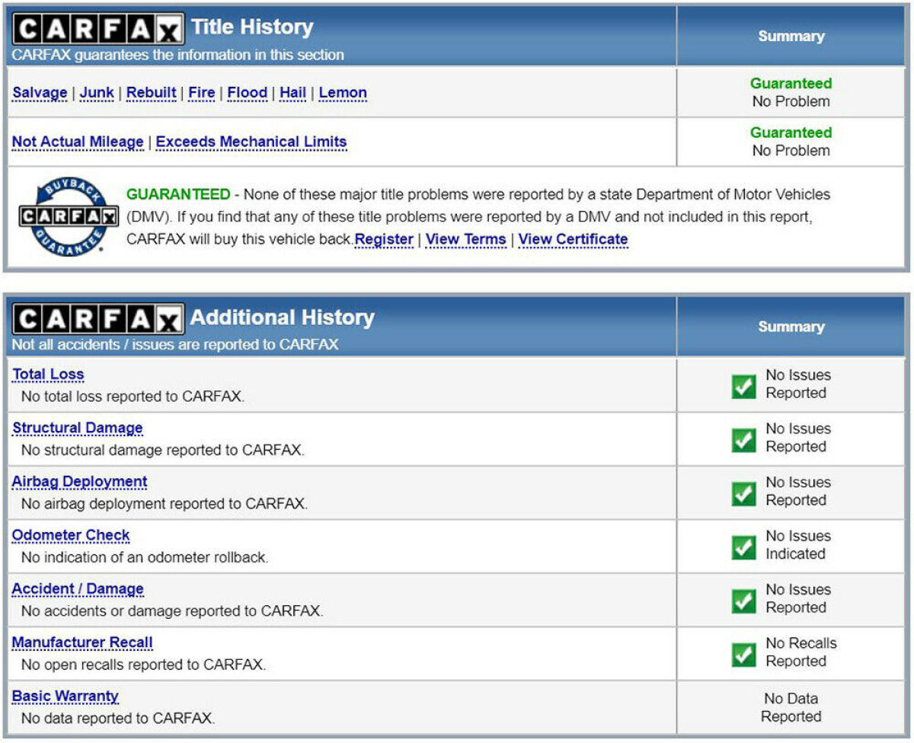Click 'No Data Reported' summary text
The image size is (914, 743).
coord(791,707)
